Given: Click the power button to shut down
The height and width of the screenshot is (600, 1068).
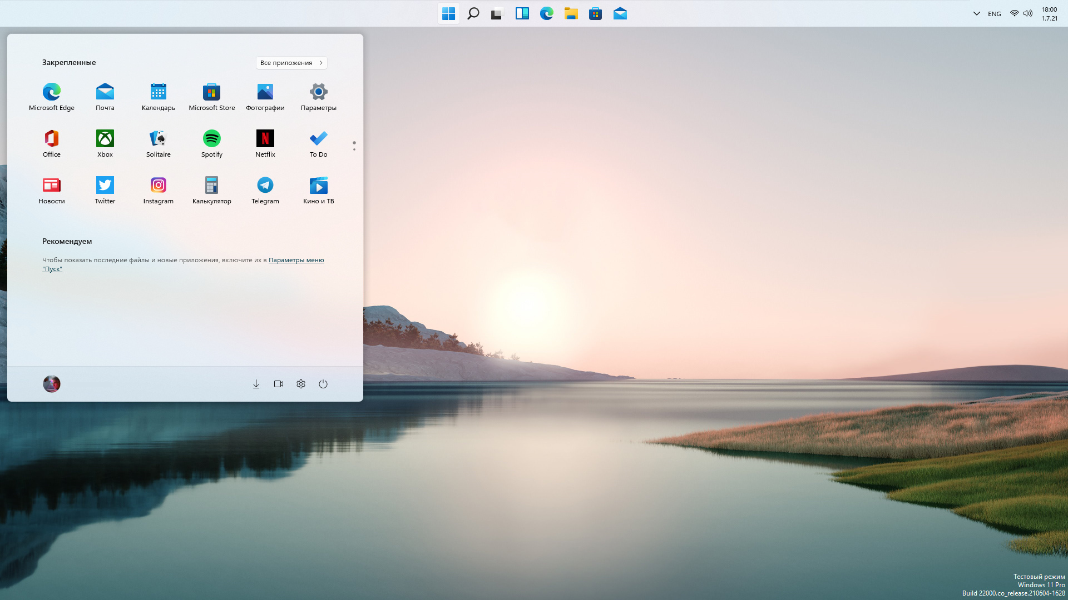Looking at the screenshot, I should click(x=323, y=384).
